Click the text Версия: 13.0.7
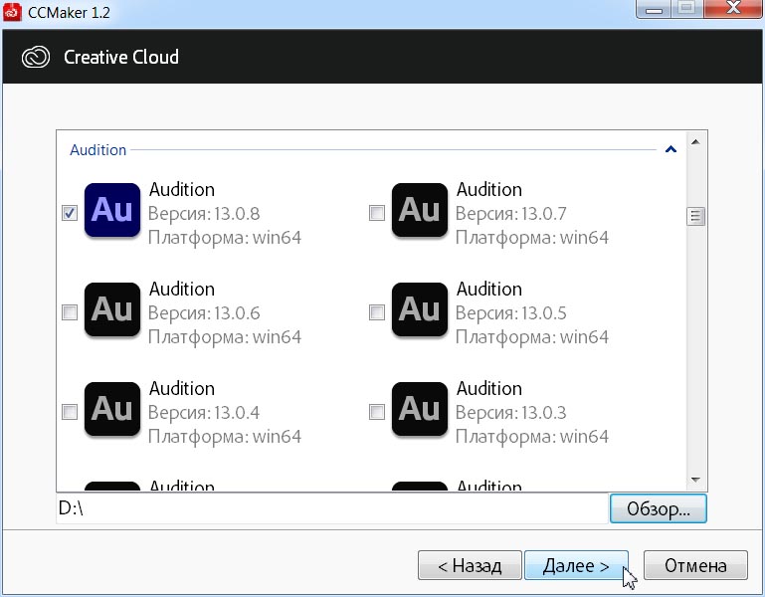 click(x=510, y=214)
